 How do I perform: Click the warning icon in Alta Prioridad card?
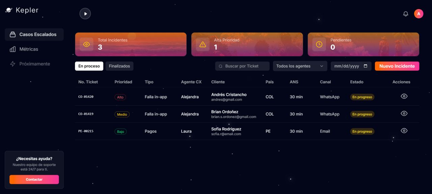click(202, 44)
